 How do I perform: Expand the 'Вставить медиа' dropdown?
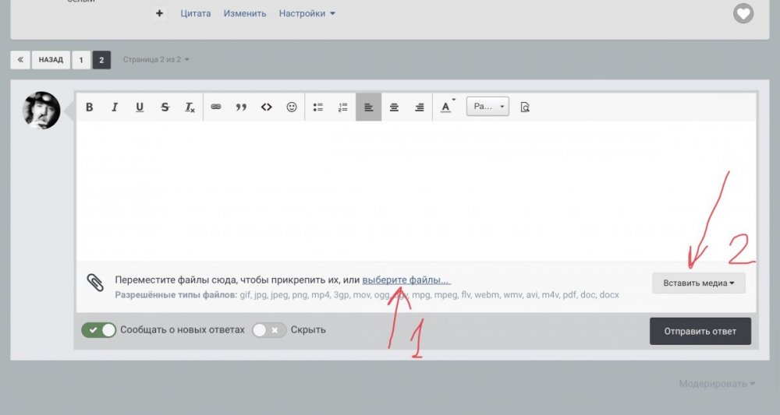[699, 283]
